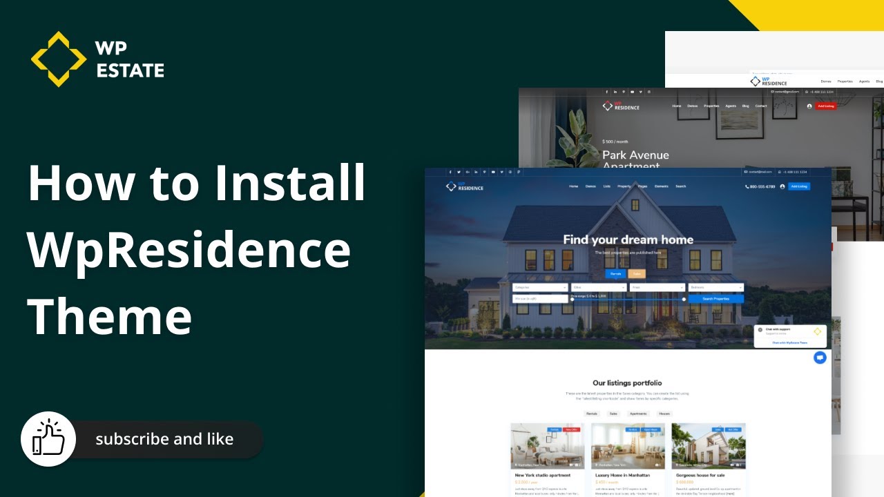The height and width of the screenshot is (497, 884).
Task: Open New York studio apartment thumbnail
Action: pyautogui.click(x=548, y=446)
